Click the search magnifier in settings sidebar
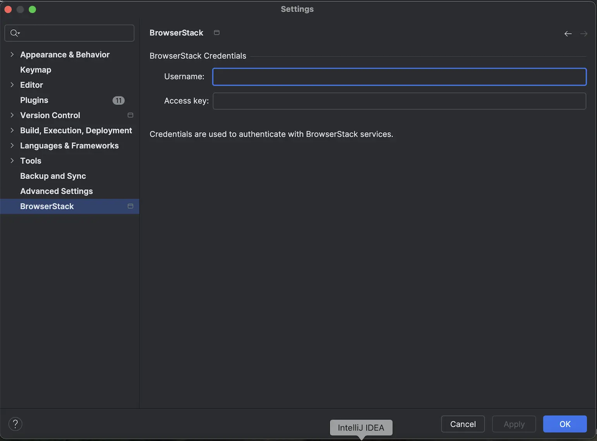 13,33
